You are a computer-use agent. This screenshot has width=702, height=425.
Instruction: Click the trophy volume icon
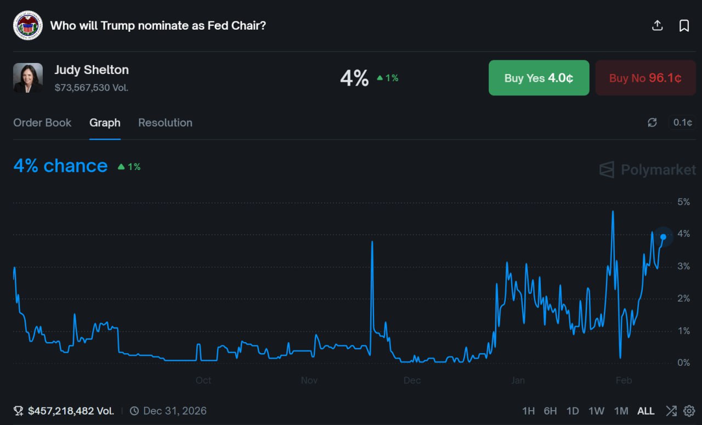(18, 411)
